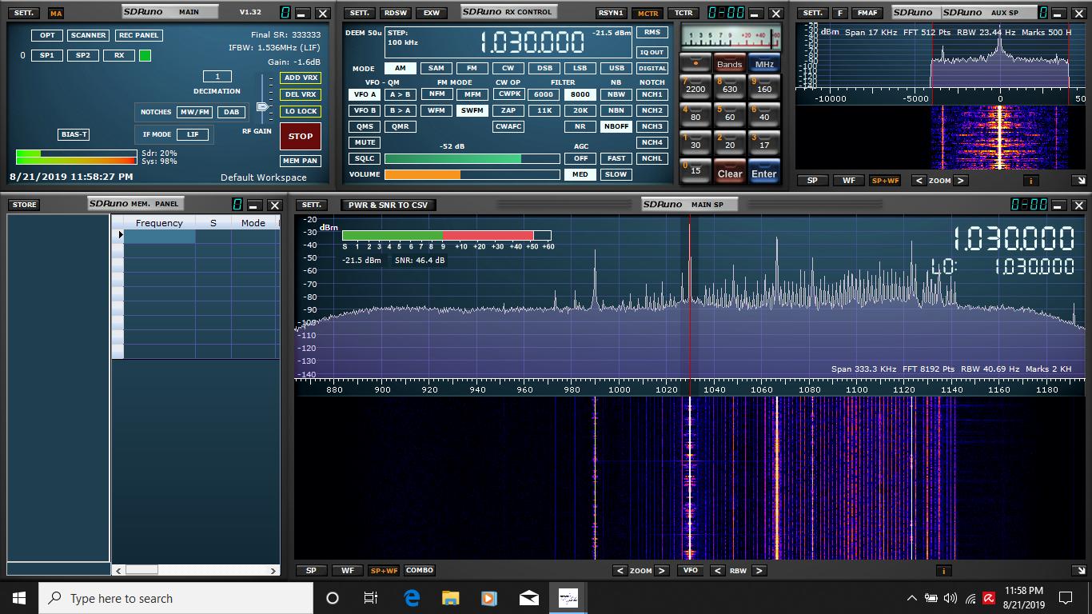Click the Decimation value box
This screenshot has height=614, width=1092.
(x=217, y=76)
